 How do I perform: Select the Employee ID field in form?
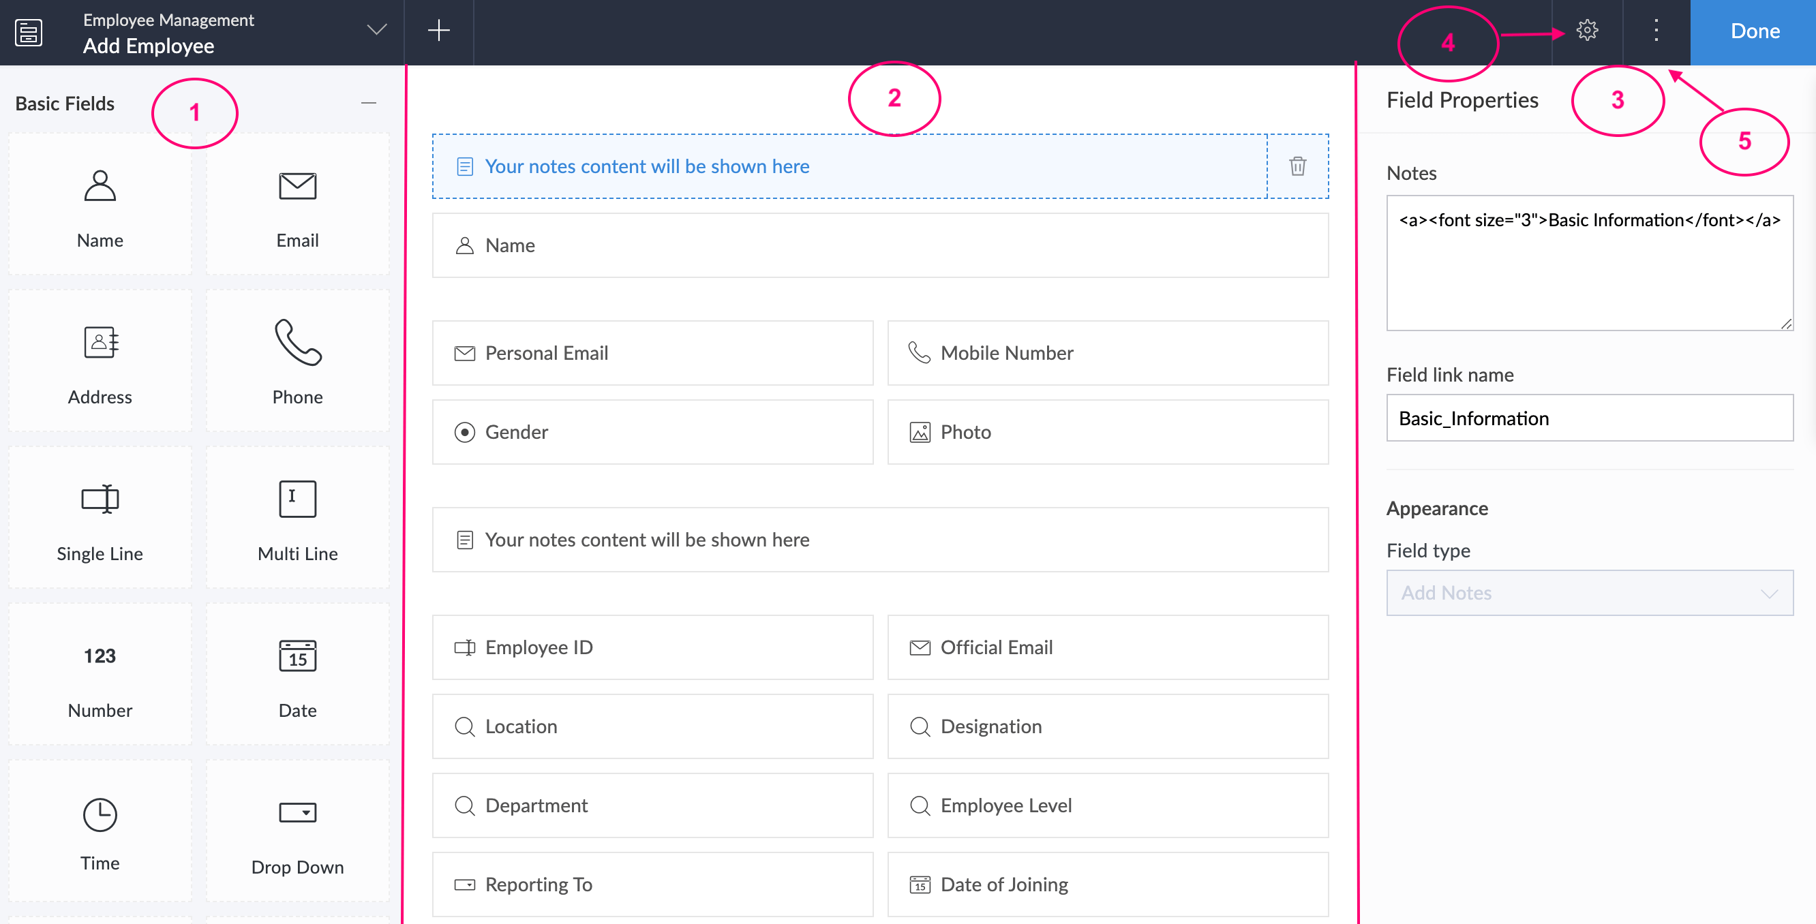(652, 647)
